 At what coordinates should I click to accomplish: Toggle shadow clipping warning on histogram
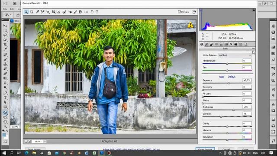click(201, 10)
